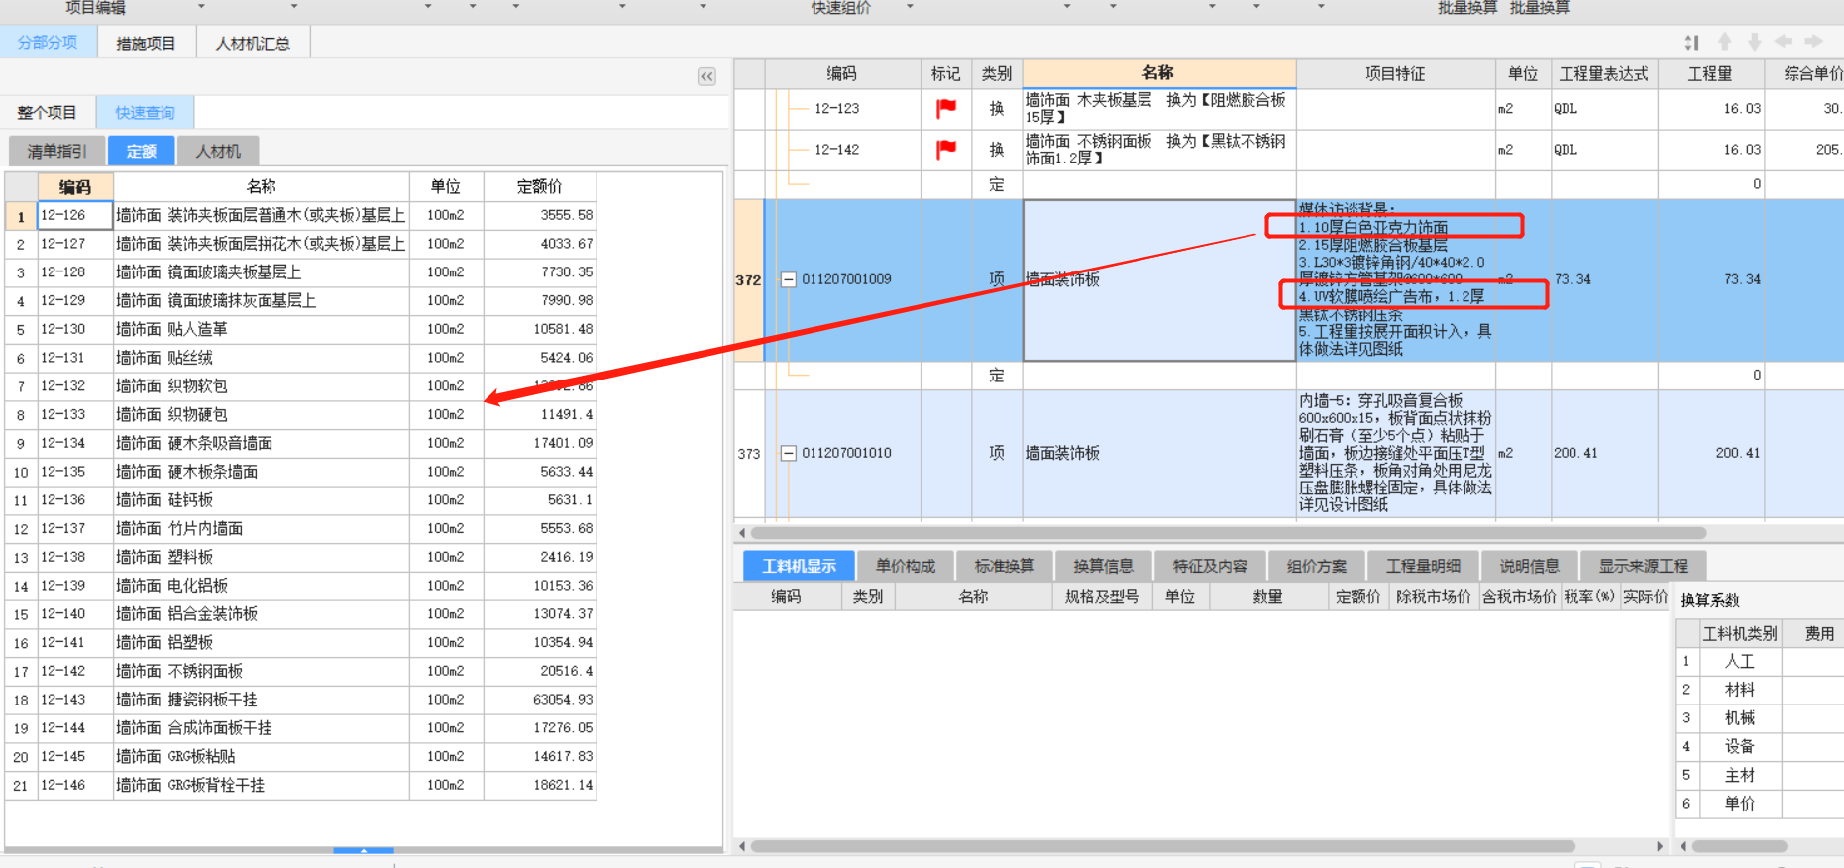Click the move left (promote) arrow icon
Image resolution: width=1844 pixels, height=868 pixels.
point(1784,41)
